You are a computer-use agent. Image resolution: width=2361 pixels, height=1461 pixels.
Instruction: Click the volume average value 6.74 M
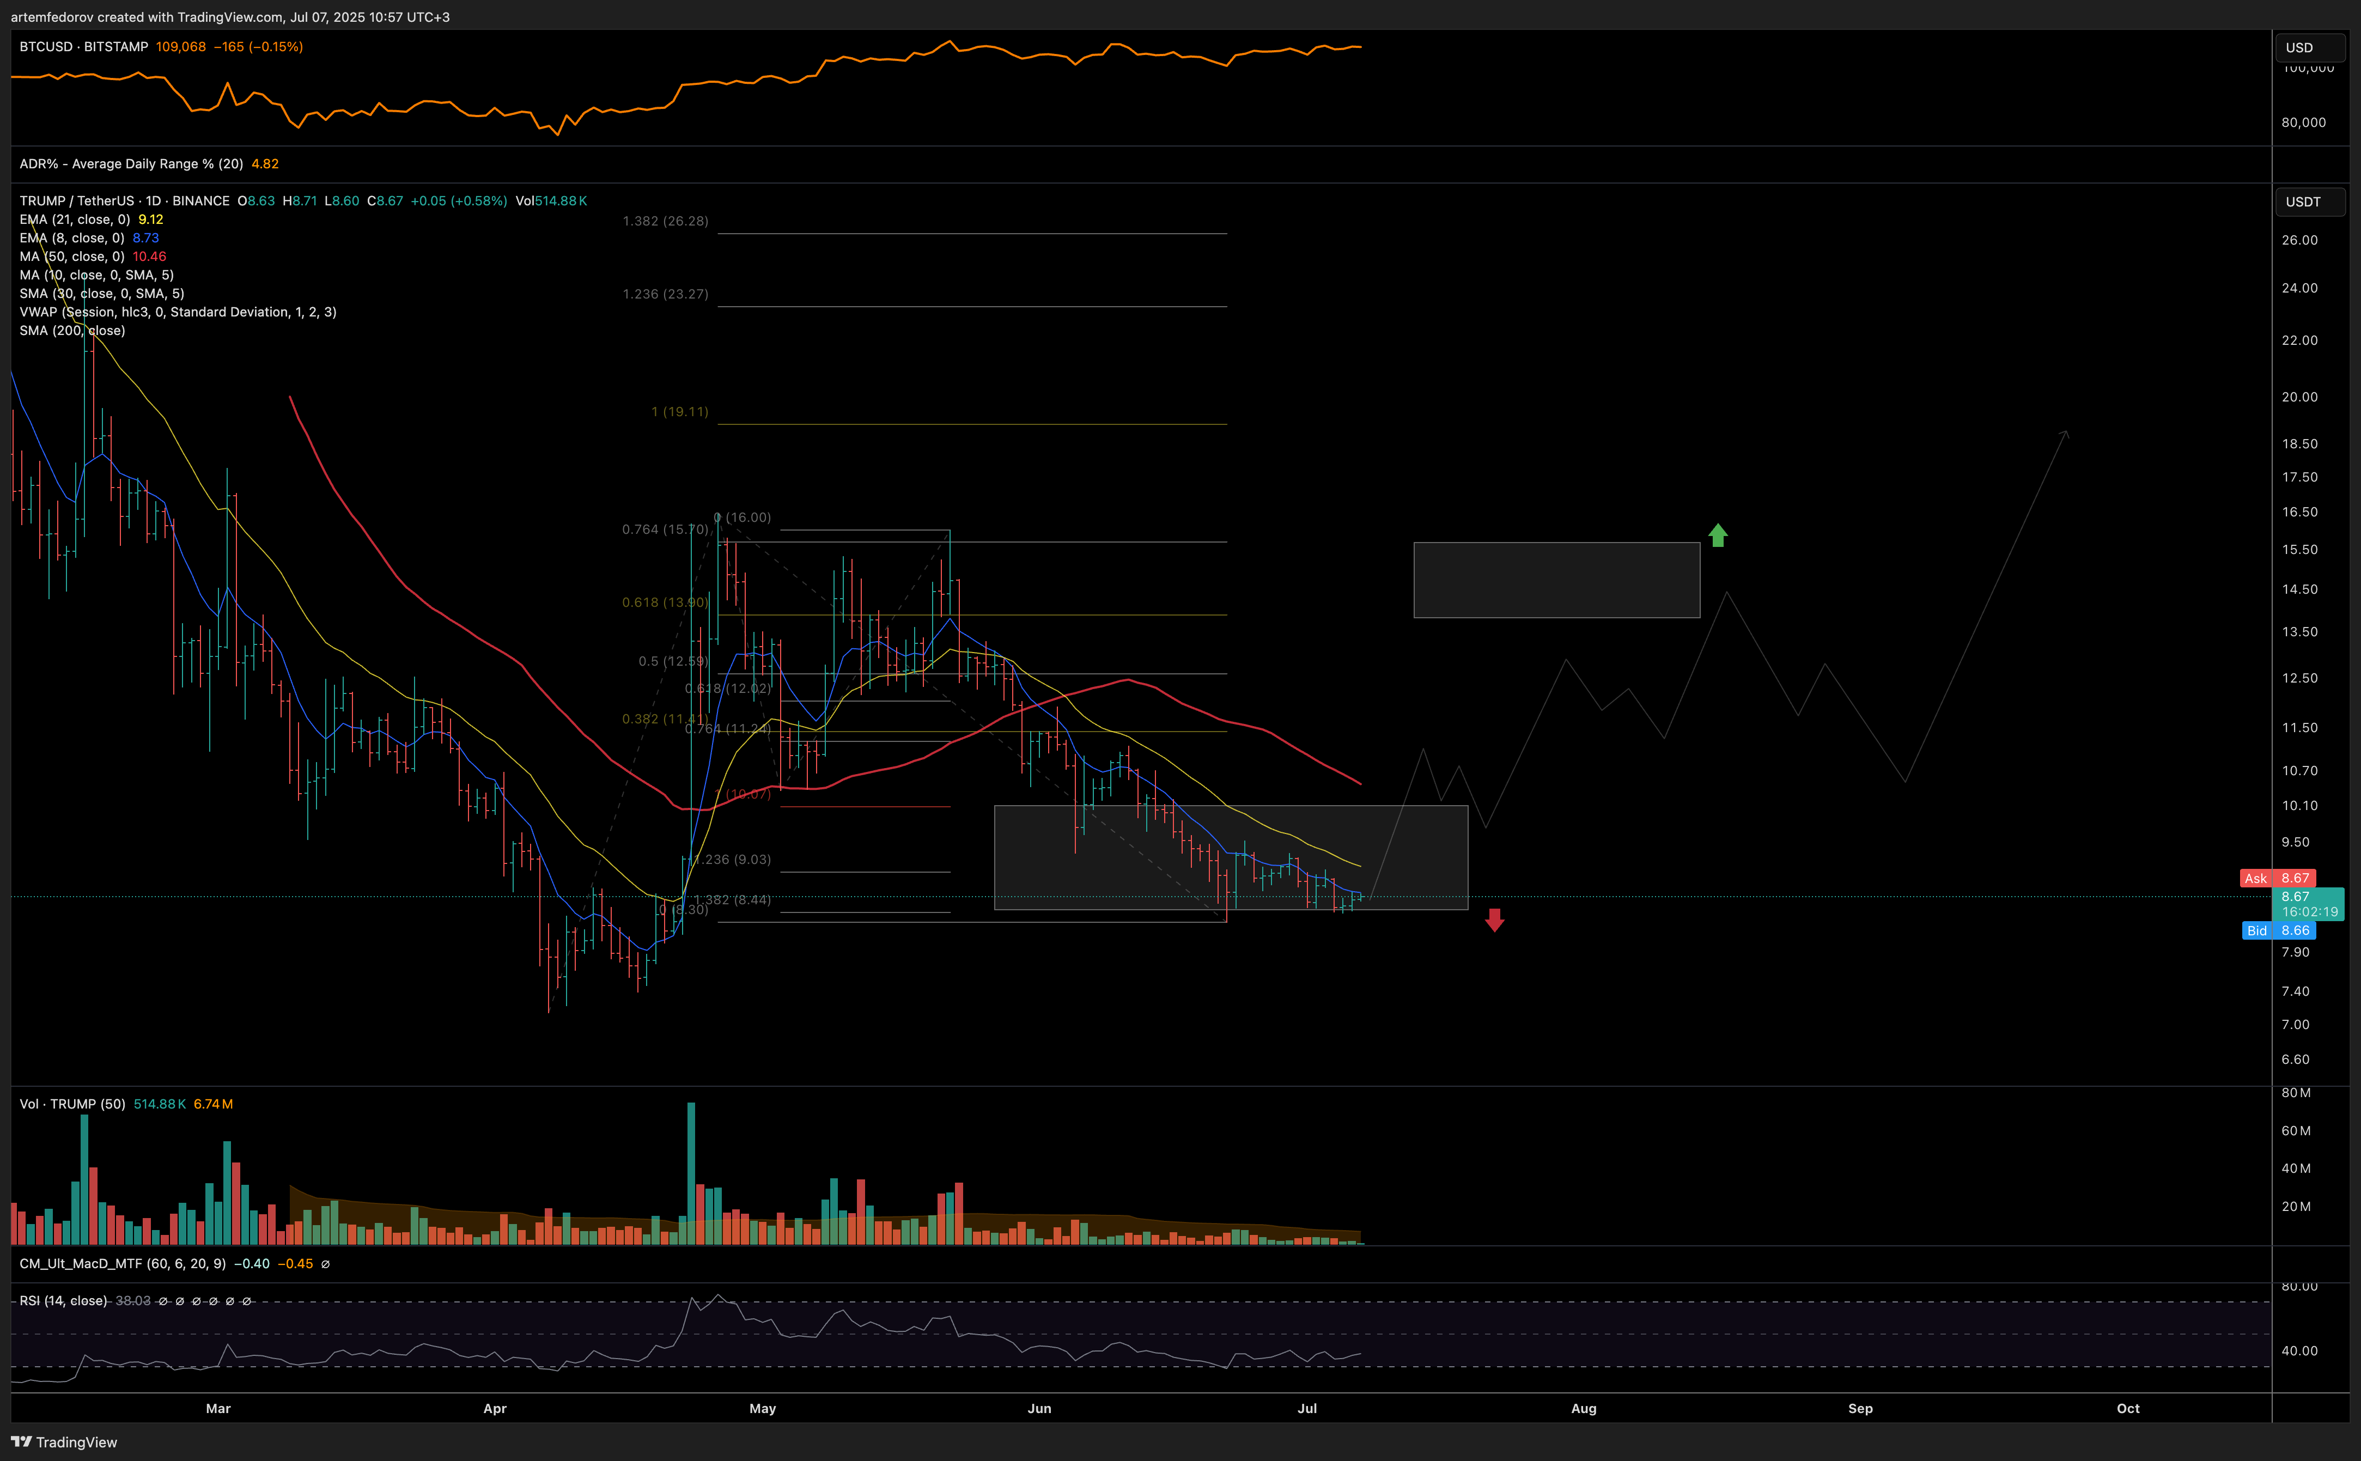click(x=214, y=1104)
